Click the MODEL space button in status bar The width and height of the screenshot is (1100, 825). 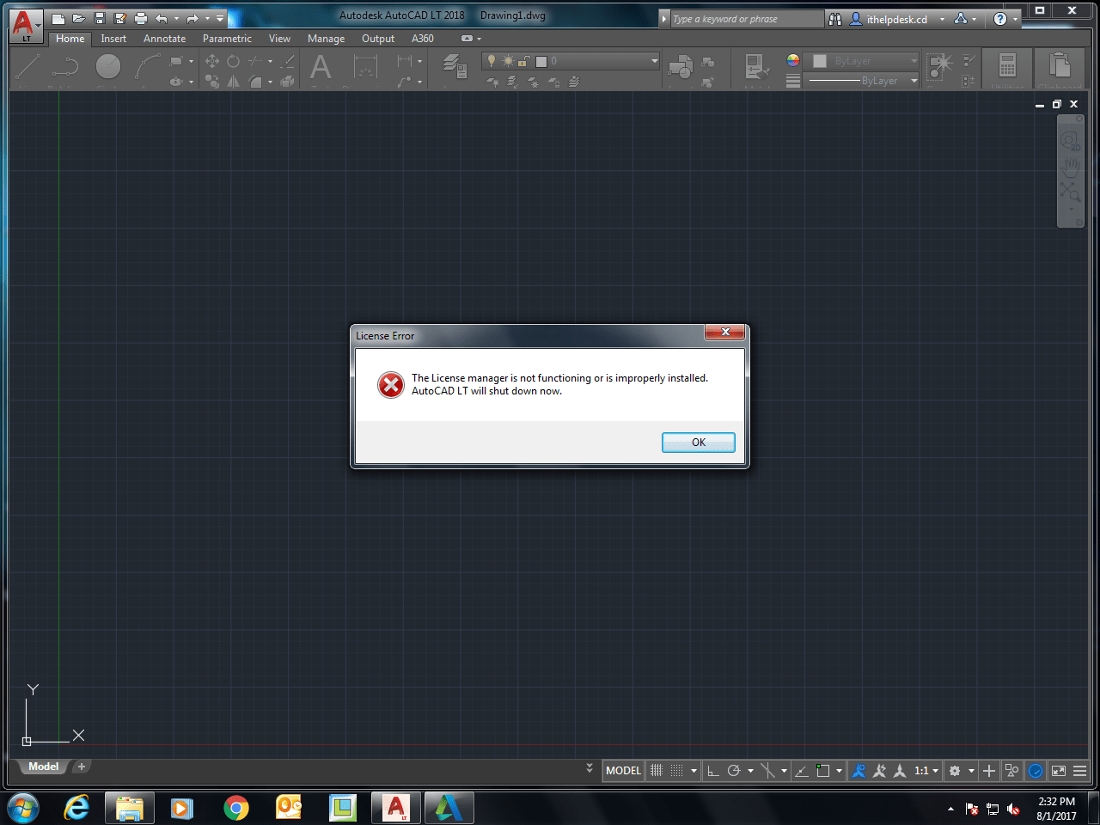click(x=623, y=771)
